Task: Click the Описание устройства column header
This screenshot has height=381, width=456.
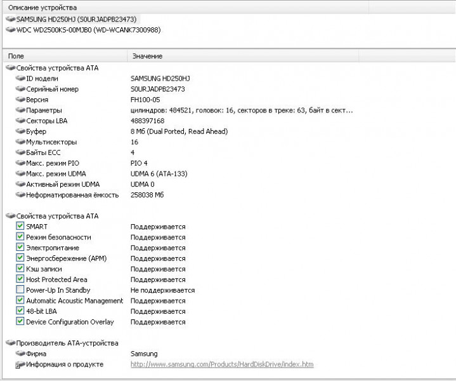Action: pos(186,8)
